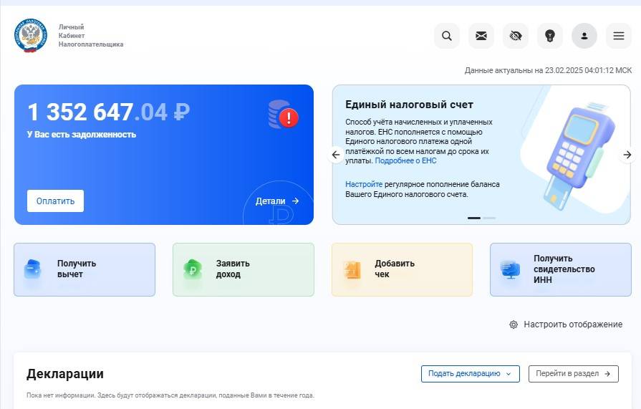Toggle hide data crossed-eye icon

click(516, 36)
